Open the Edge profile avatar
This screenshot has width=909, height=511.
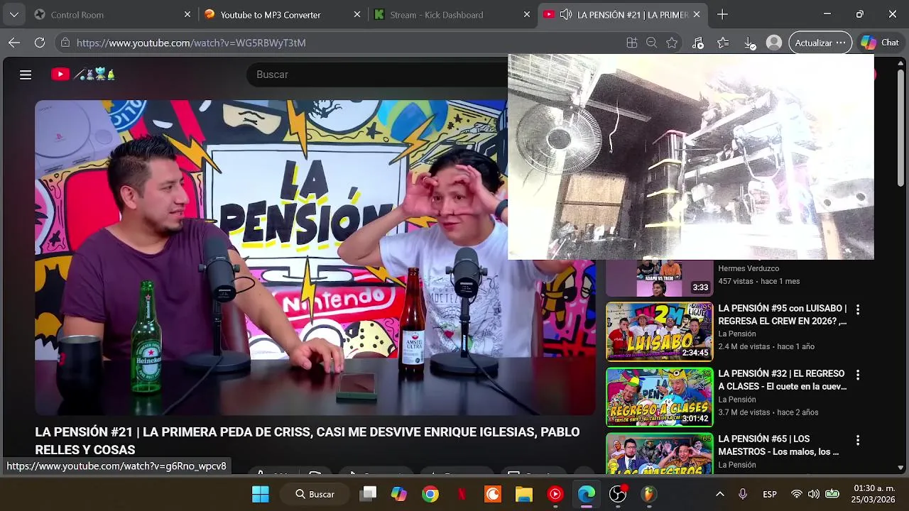click(774, 43)
